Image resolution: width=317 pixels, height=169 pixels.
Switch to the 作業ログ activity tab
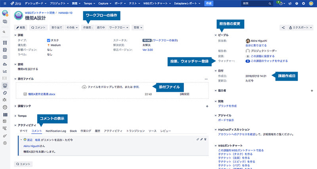(86, 131)
